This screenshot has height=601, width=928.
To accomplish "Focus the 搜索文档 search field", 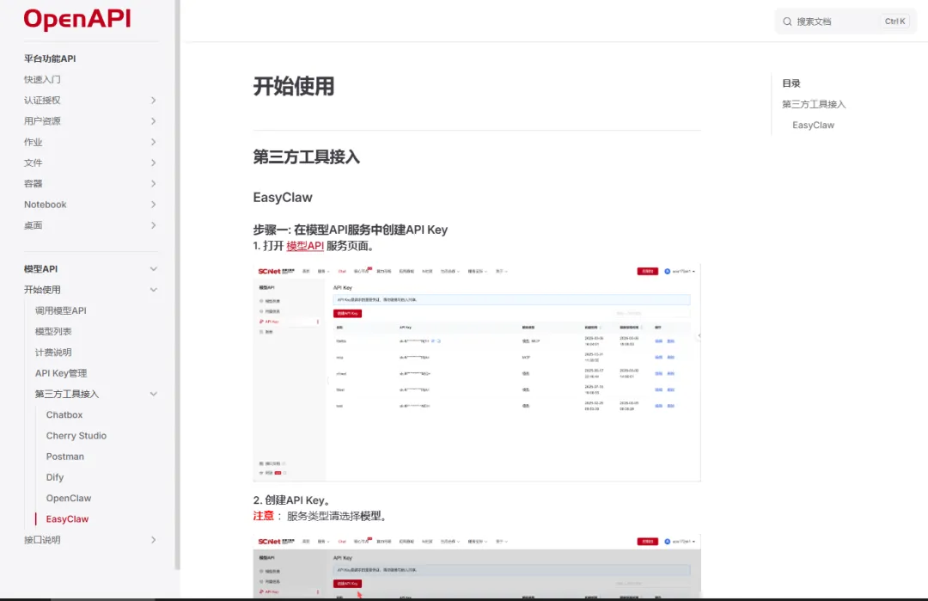I will coord(846,21).
